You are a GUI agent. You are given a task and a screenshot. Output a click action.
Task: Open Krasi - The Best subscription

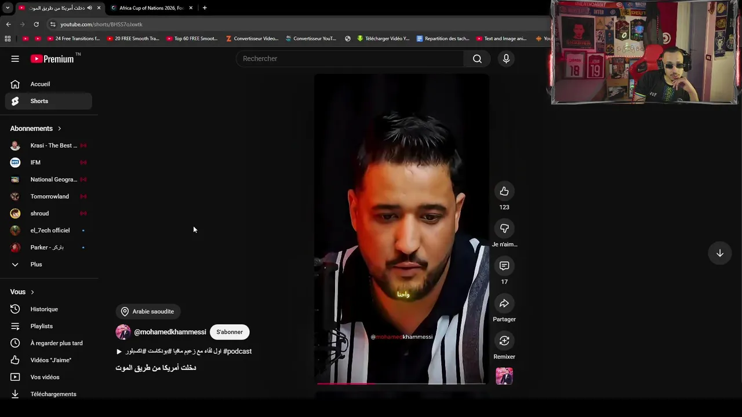tap(49, 145)
